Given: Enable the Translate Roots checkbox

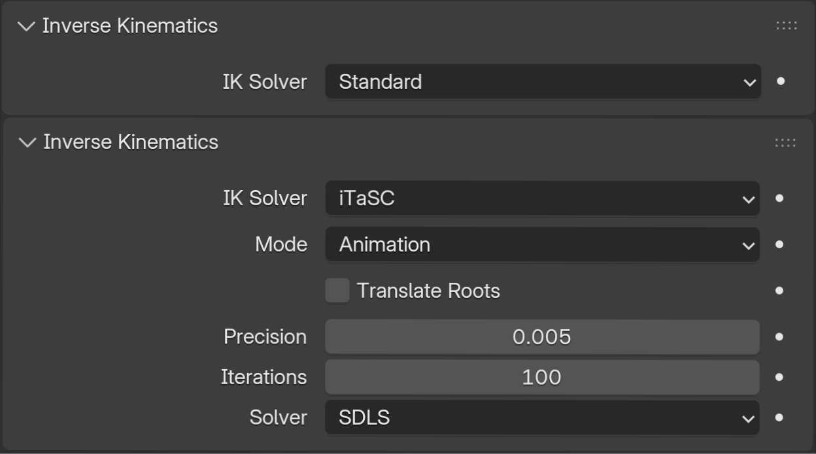Looking at the screenshot, I should point(337,291).
